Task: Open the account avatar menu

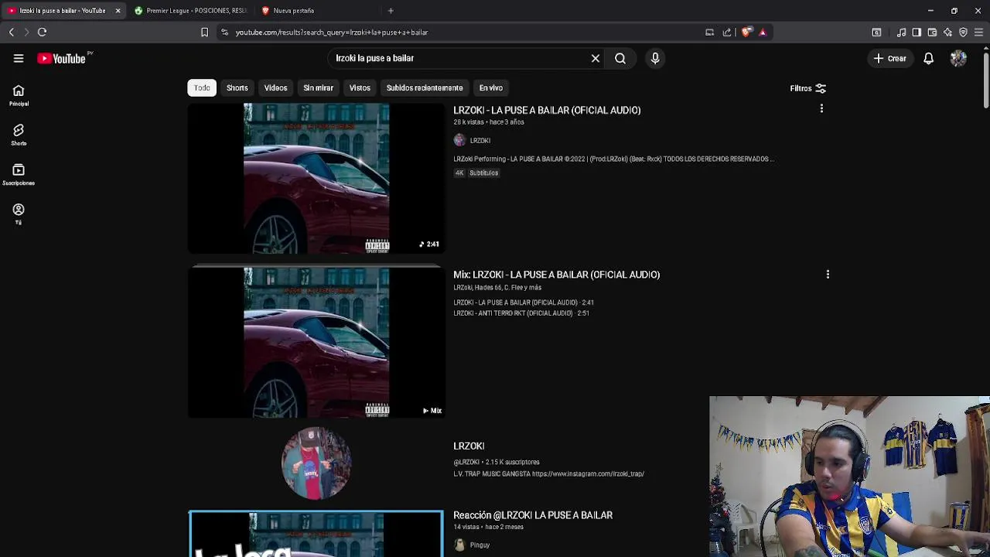Action: (x=958, y=58)
